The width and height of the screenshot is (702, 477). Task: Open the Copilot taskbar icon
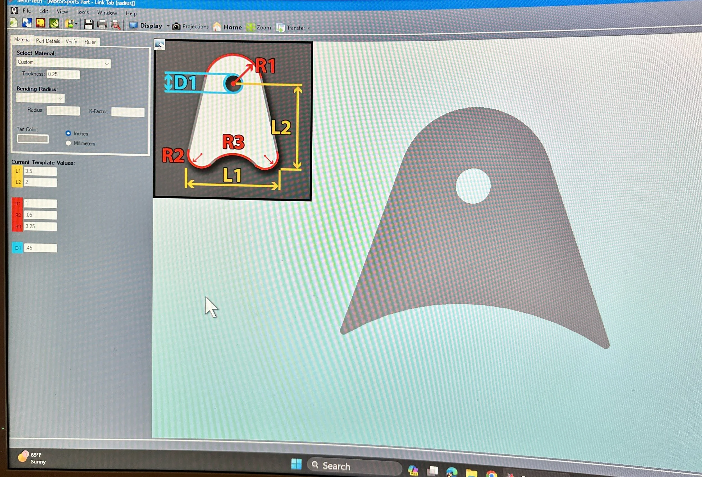point(413,470)
